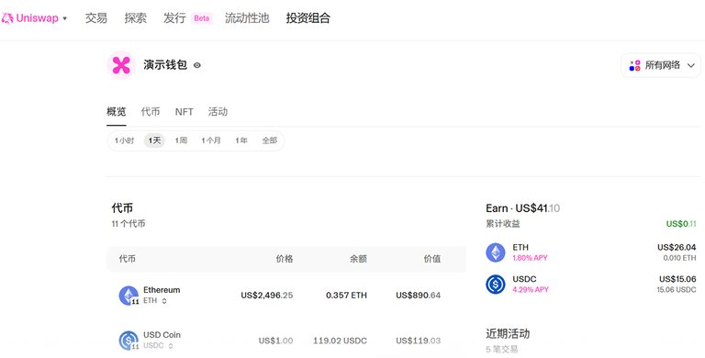Click the pink 演示钱包 avatar icon
This screenshot has height=358, width=705.
[x=121, y=65]
